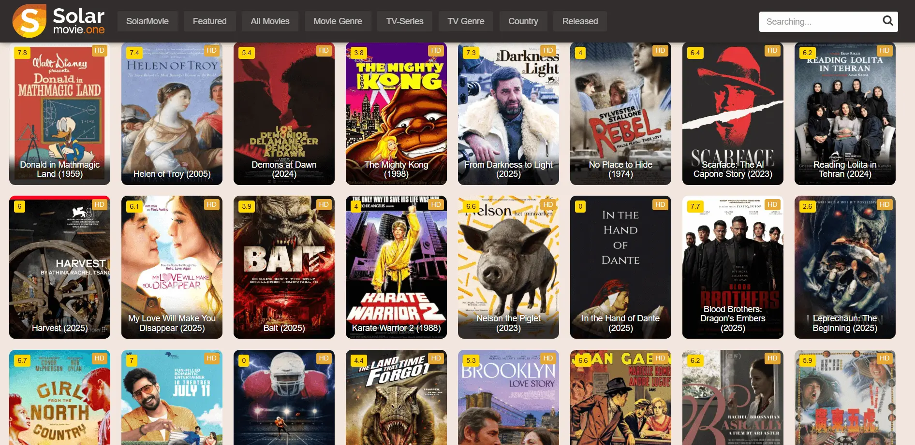Open The Mighty Kong (1998) poster
This screenshot has width=915, height=445.
(396, 114)
